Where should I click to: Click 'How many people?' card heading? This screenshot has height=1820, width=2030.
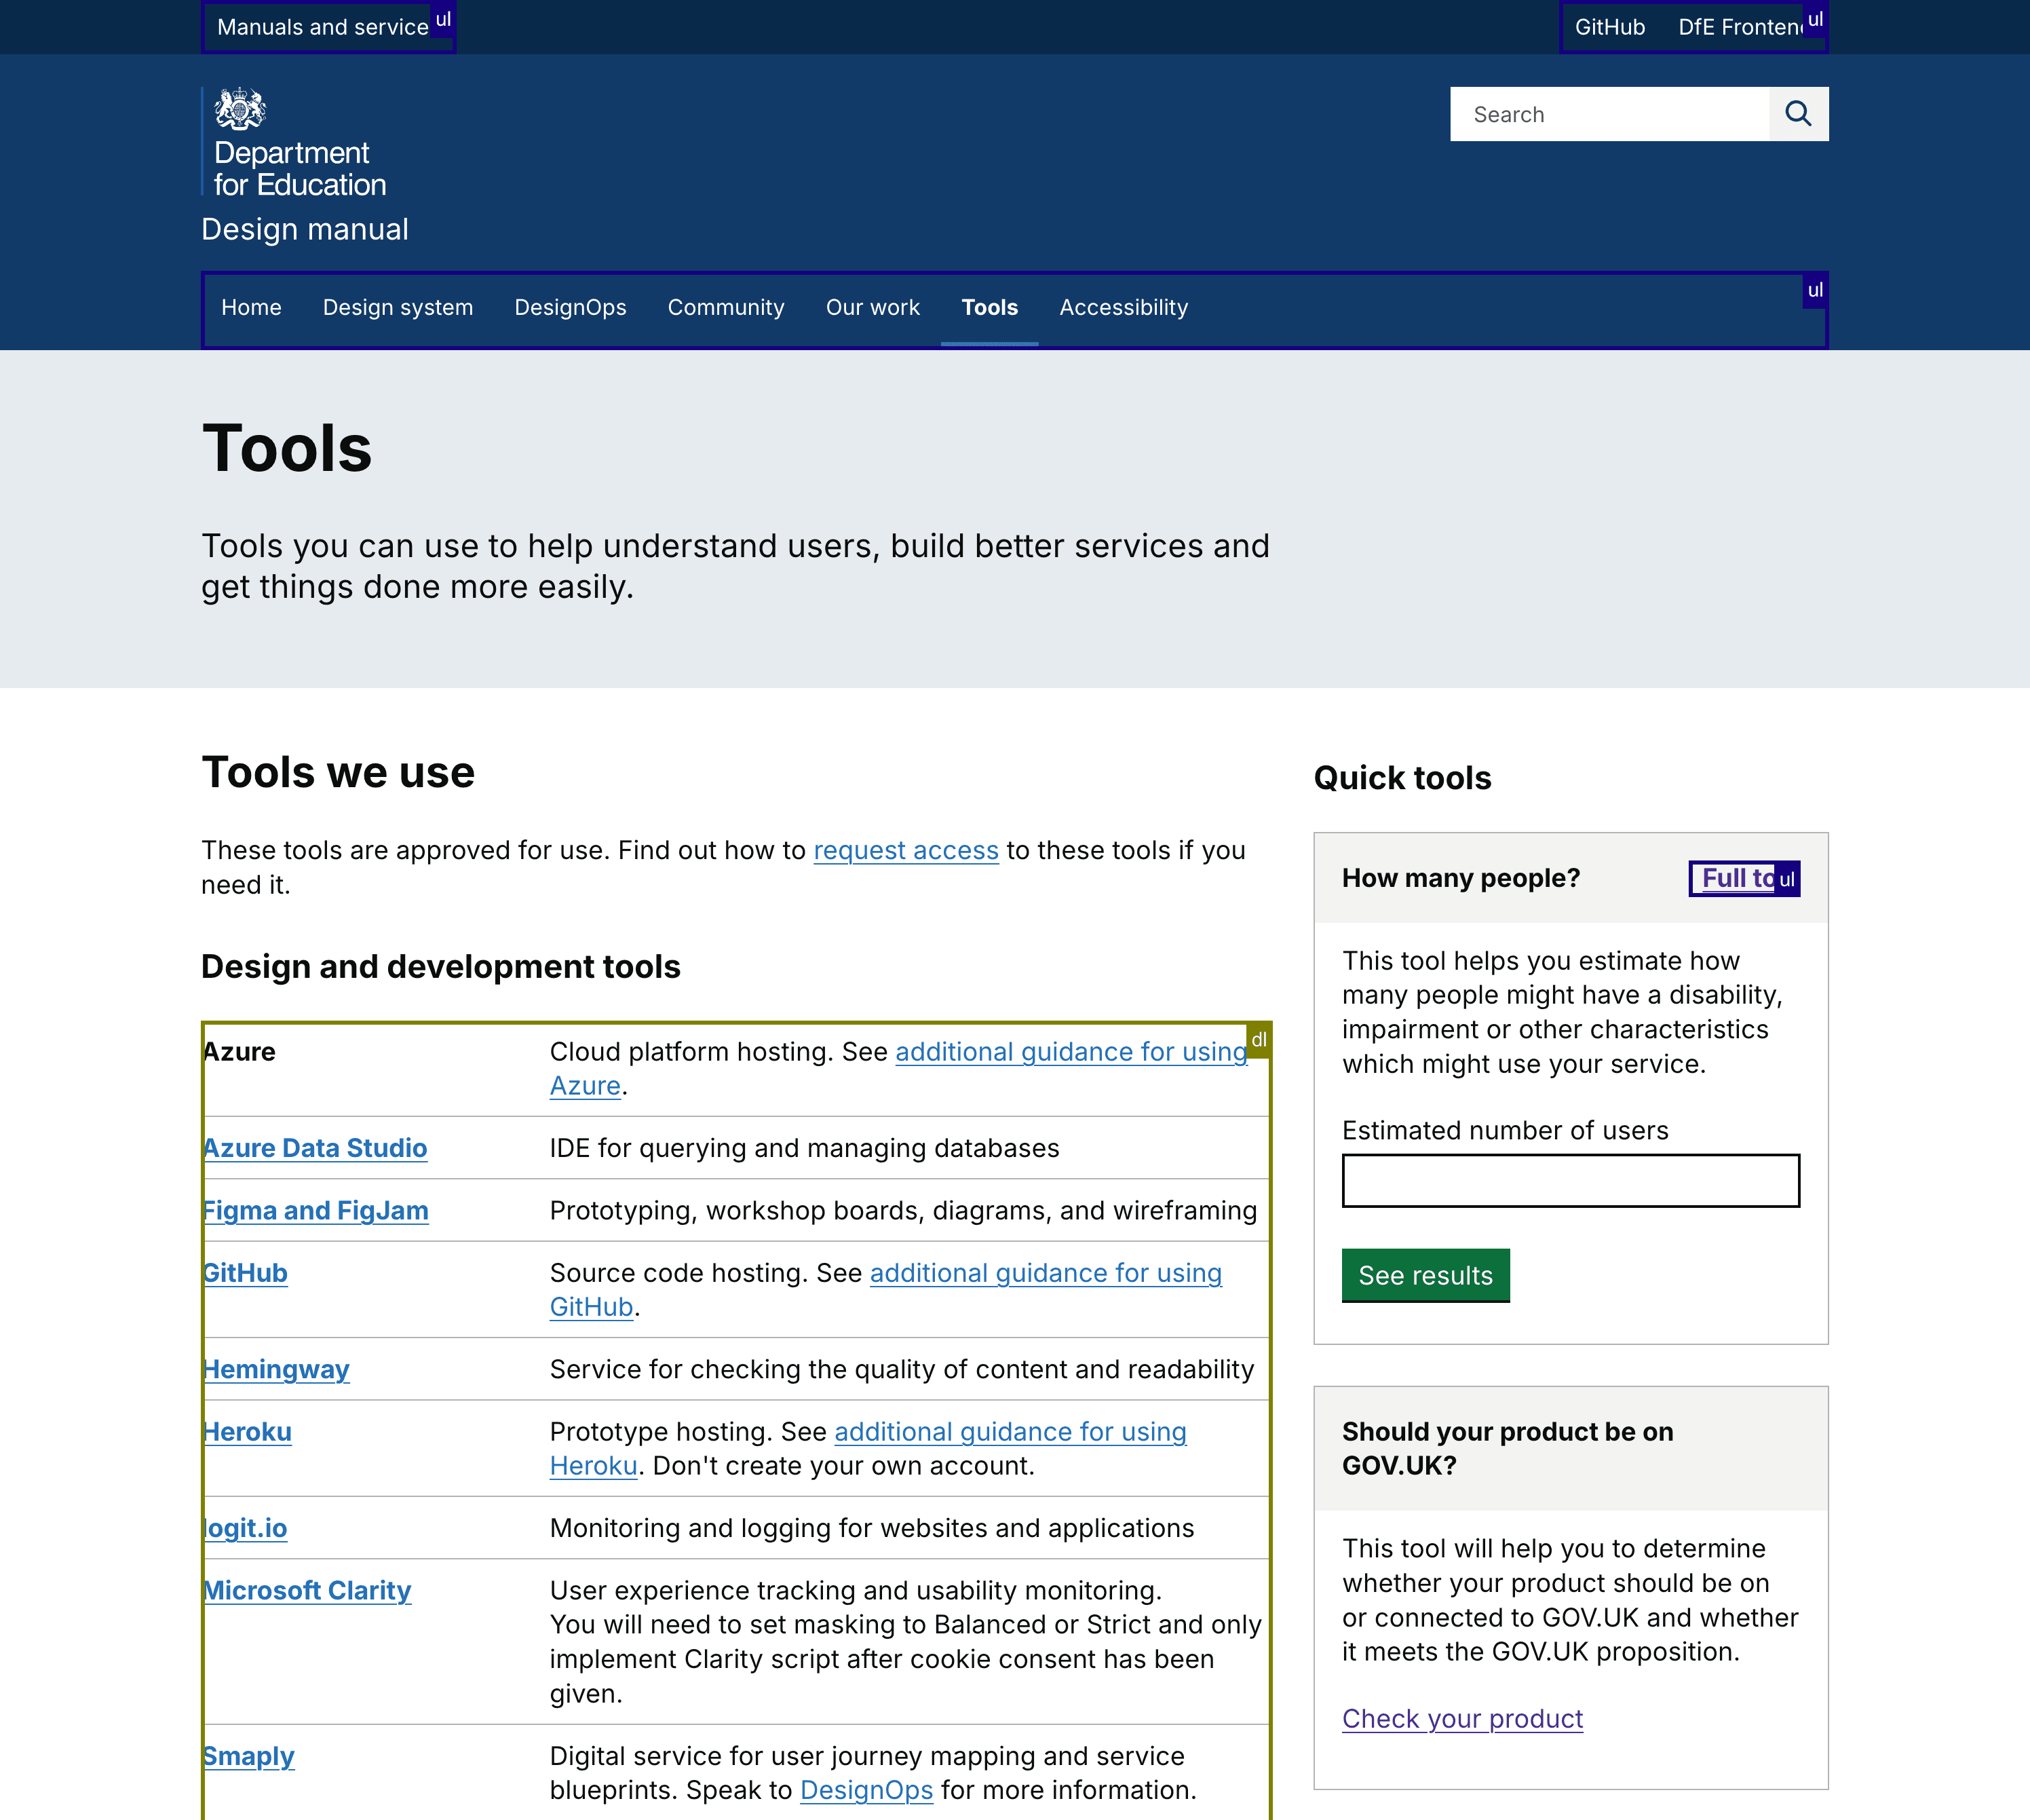1460,878
